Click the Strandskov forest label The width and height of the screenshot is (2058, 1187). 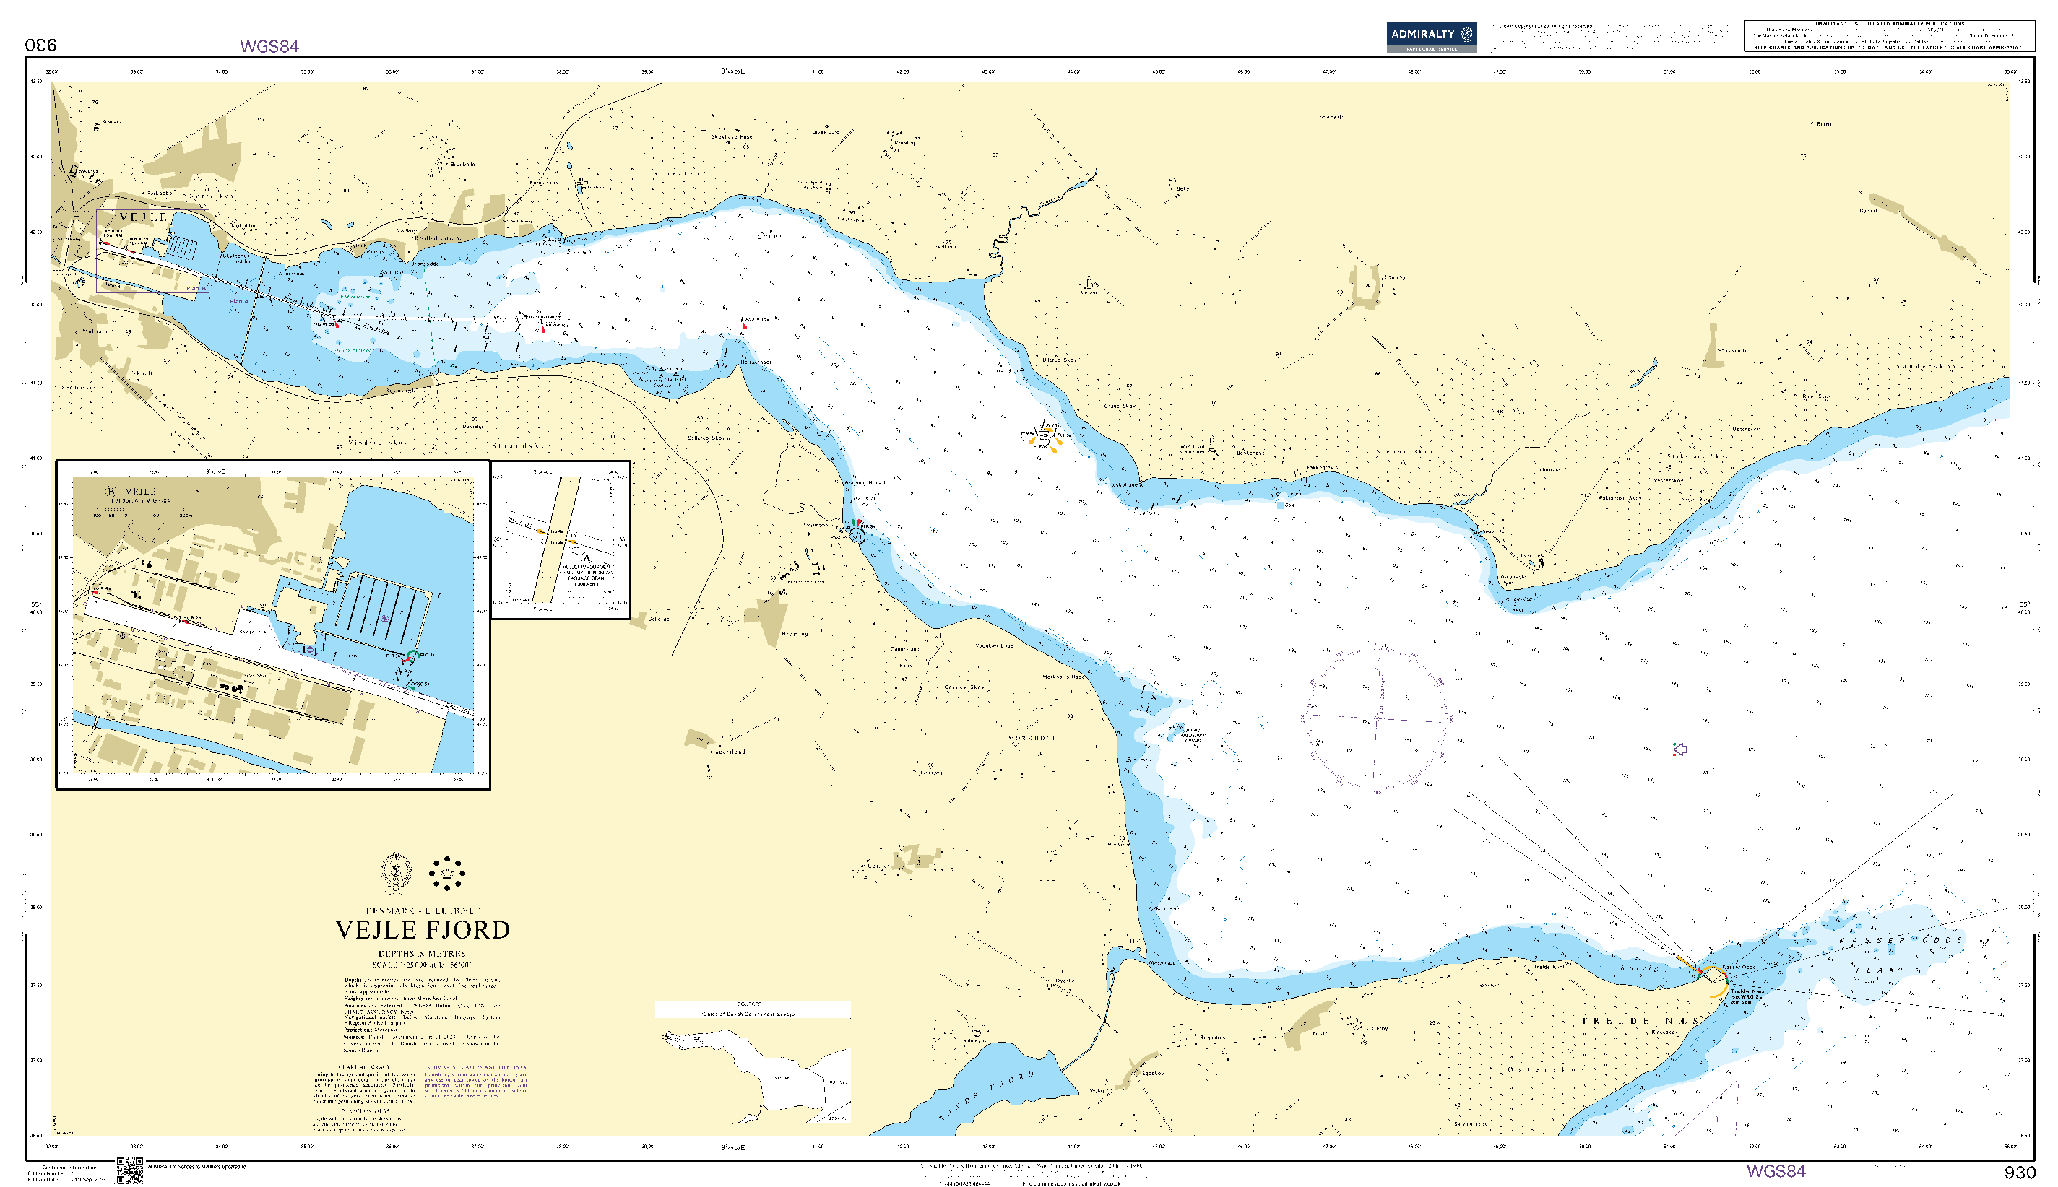[523, 446]
